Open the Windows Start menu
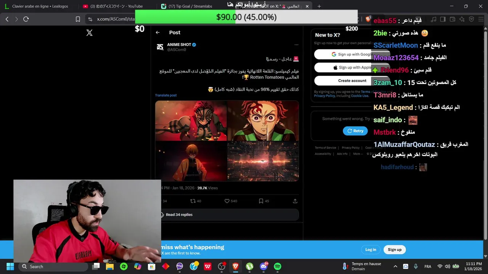 [10, 266]
